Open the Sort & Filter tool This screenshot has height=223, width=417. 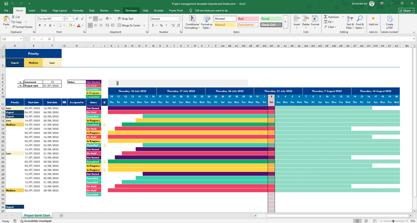point(349,19)
